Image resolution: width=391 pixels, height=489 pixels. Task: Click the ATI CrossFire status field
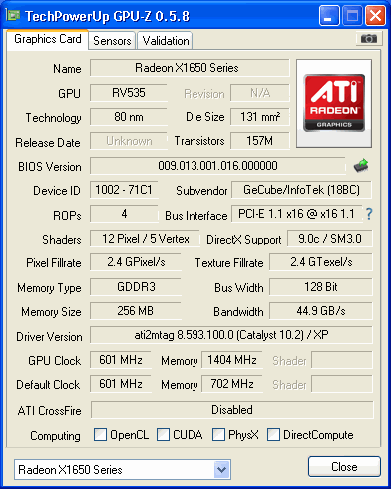[x=232, y=410]
